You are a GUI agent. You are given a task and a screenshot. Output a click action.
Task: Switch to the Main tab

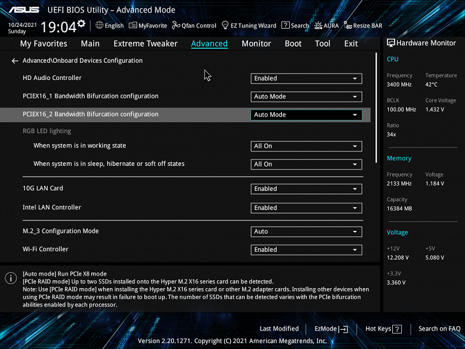point(90,44)
